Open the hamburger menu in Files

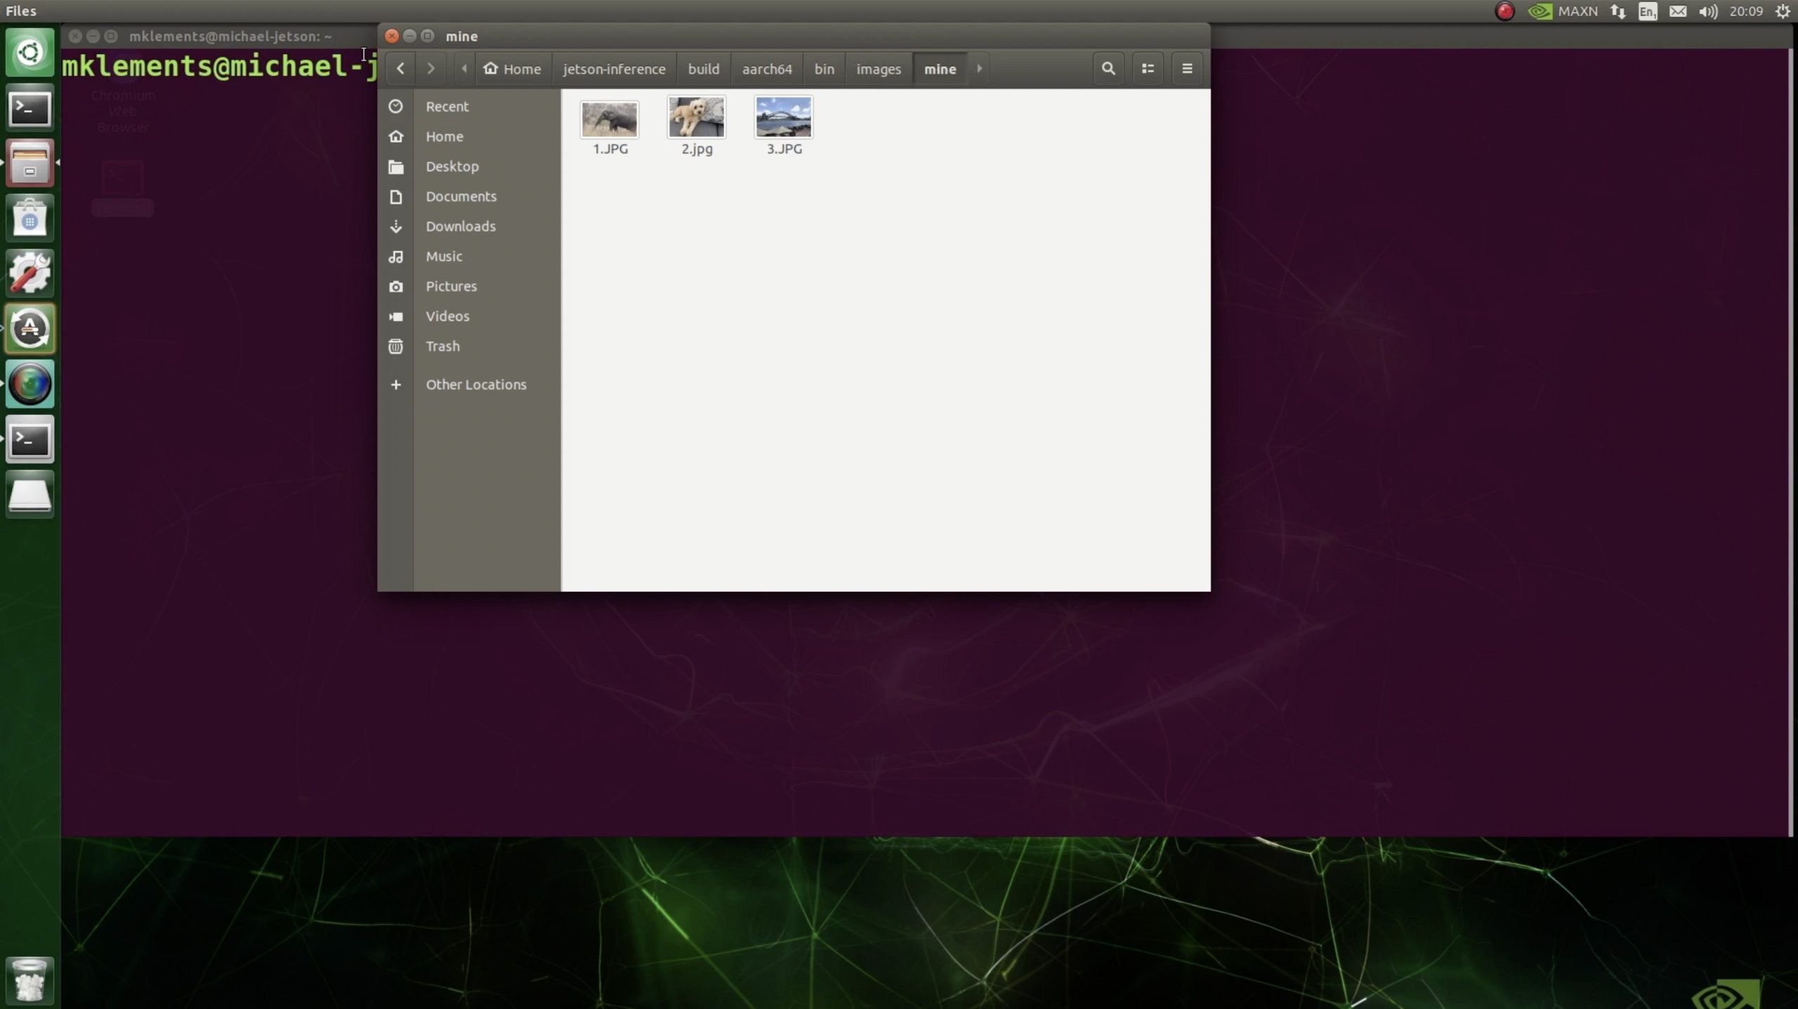point(1187,69)
